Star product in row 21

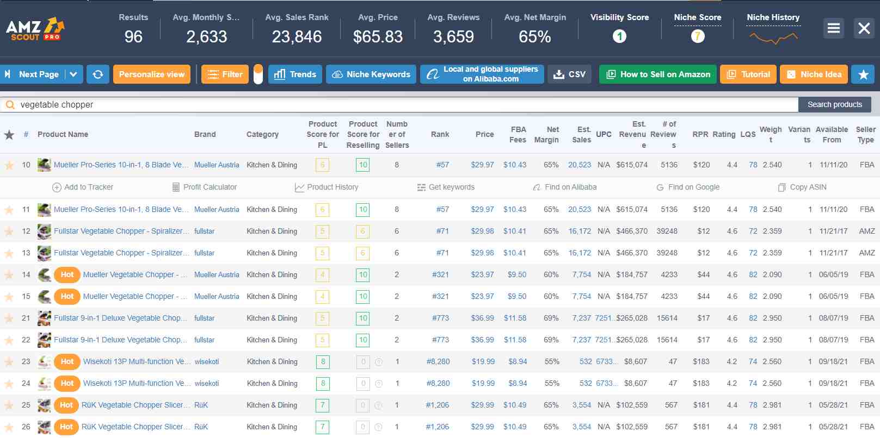9,318
